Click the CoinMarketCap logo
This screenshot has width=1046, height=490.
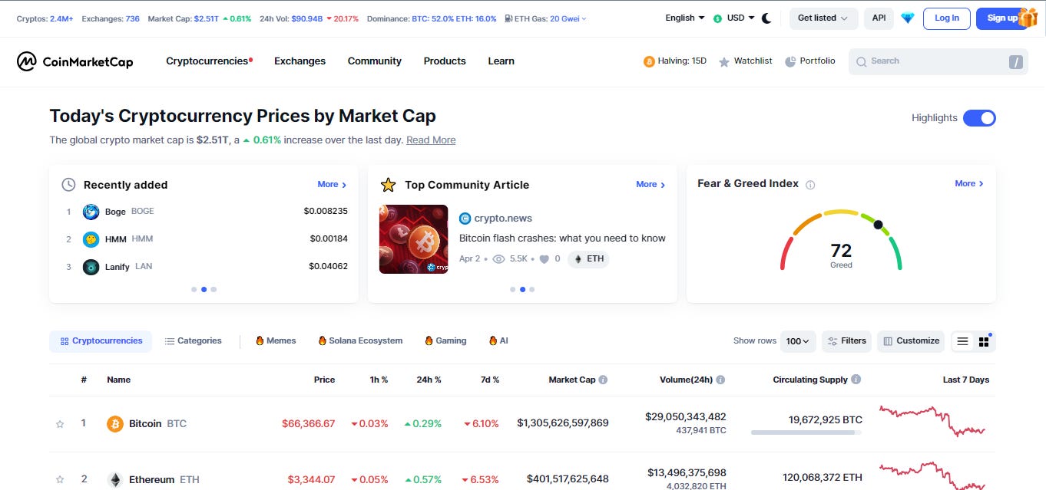[75, 61]
